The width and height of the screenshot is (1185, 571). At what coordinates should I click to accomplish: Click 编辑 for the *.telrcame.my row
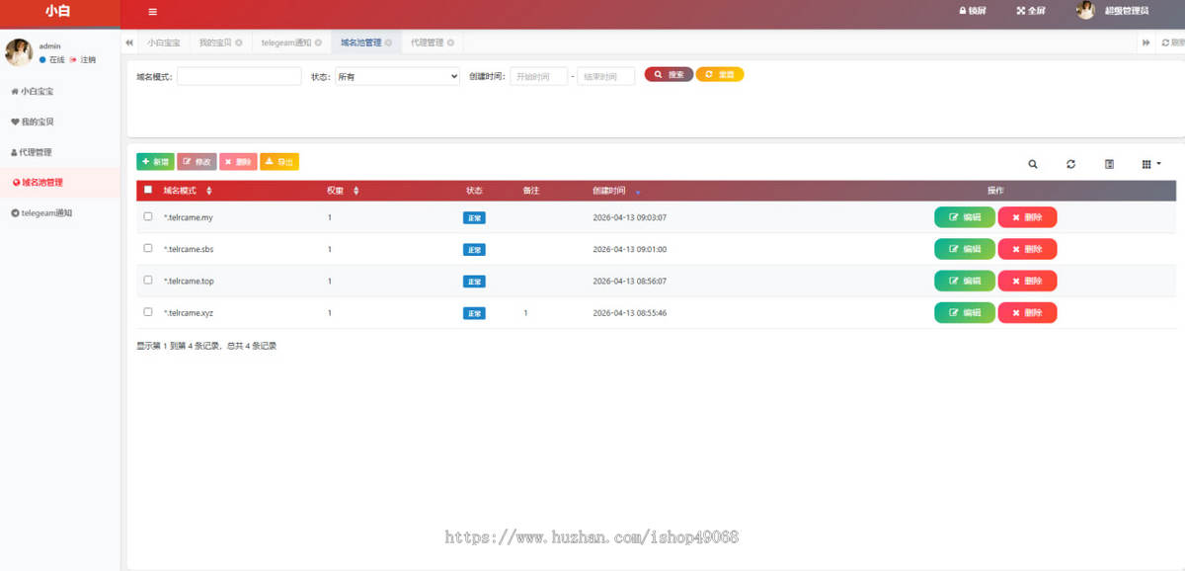[965, 217]
